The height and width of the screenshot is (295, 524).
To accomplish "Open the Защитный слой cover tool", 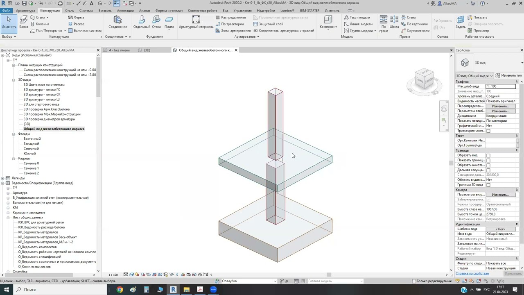I will click(x=268, y=24).
